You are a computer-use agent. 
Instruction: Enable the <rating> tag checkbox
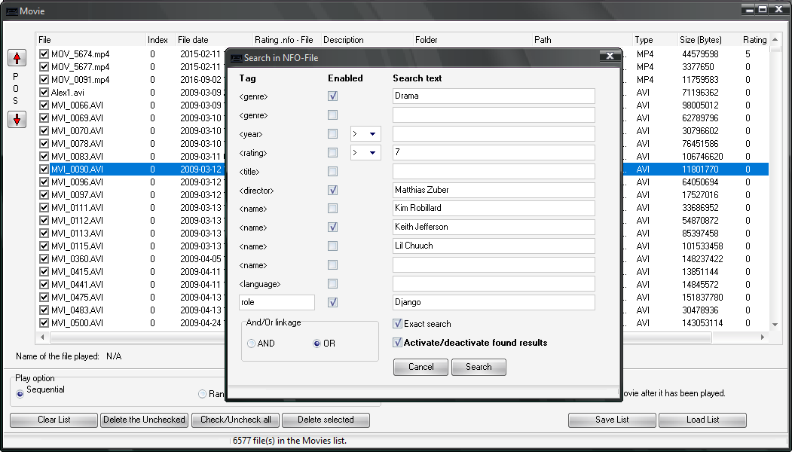pyautogui.click(x=332, y=152)
